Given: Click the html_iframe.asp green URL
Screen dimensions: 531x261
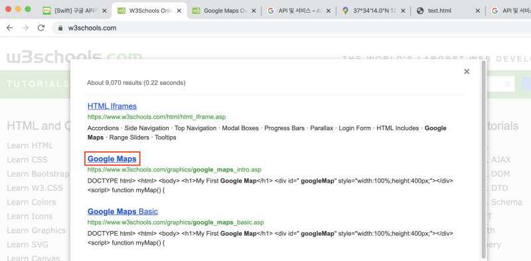Looking at the screenshot, I should click(x=157, y=117).
